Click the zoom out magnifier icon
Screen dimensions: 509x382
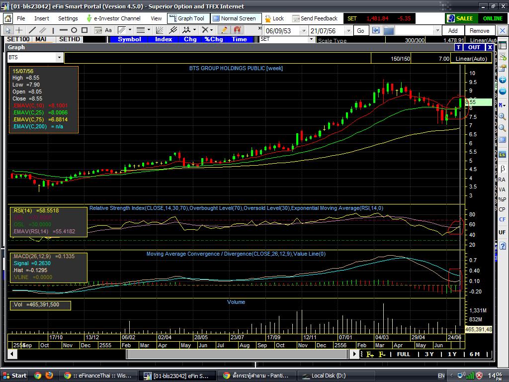503,128
